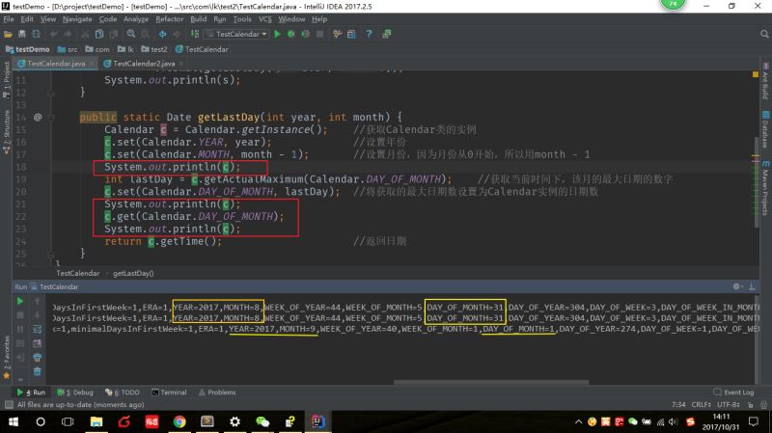772x433 pixels.
Task: Rerun TestCalendar in the Run panel
Action: click(19, 301)
